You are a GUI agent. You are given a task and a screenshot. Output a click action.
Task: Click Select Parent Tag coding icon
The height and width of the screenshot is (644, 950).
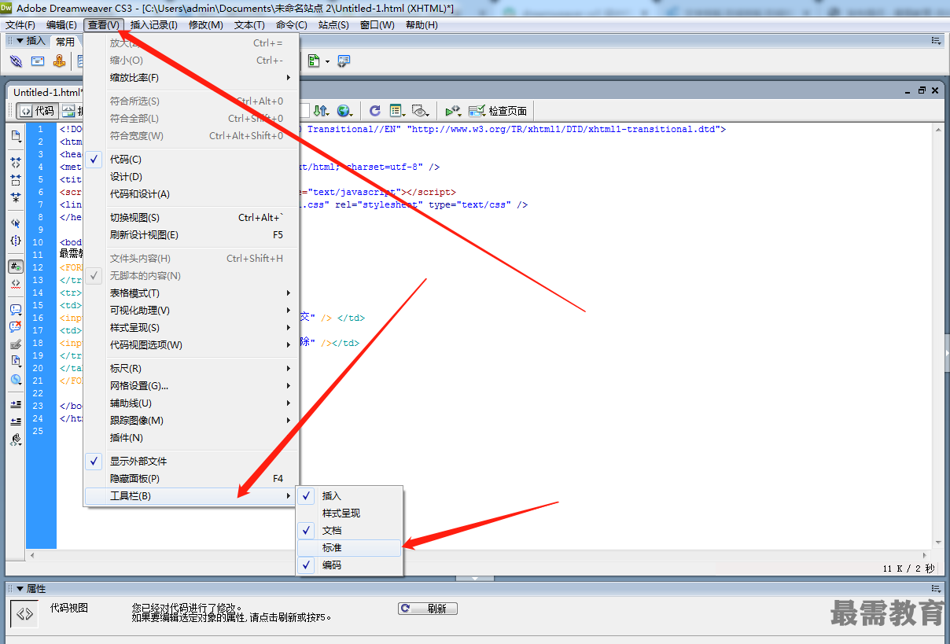click(16, 223)
